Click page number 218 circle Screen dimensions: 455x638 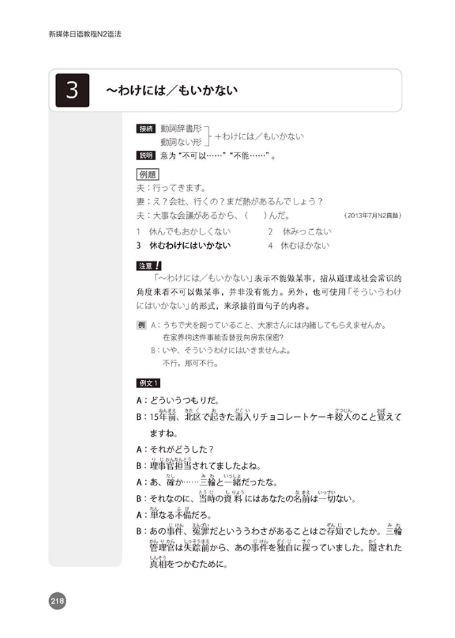pyautogui.click(x=57, y=601)
